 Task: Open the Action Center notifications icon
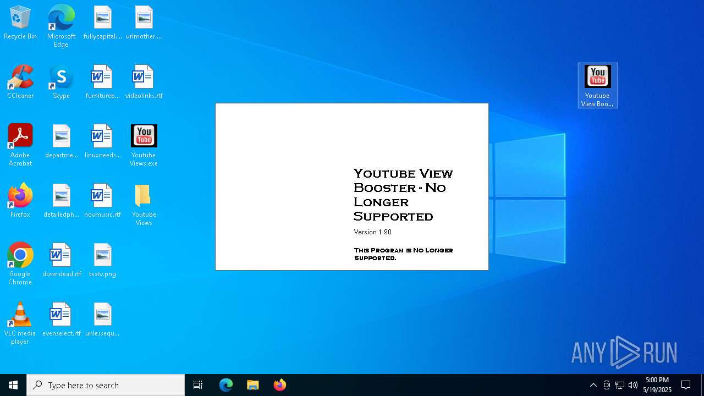(x=686, y=385)
